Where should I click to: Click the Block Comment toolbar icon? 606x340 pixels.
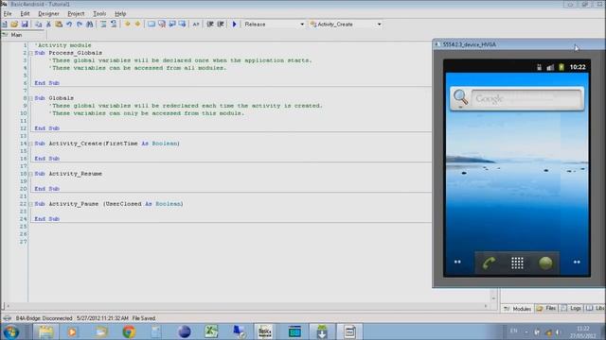click(x=103, y=25)
